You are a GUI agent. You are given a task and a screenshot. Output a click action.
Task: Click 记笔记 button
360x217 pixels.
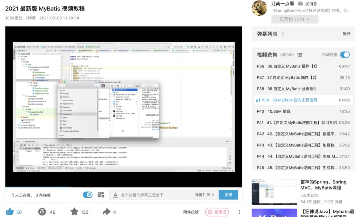click(217, 212)
